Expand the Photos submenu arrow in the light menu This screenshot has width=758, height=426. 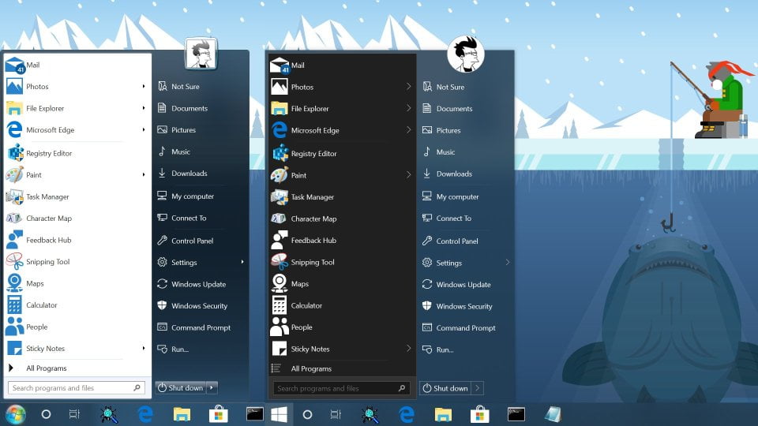pyautogui.click(x=144, y=87)
